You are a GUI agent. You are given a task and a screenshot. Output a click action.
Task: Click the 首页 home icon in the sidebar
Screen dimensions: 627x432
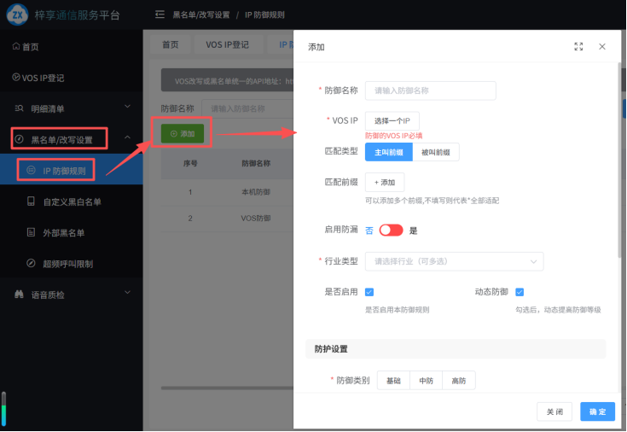point(16,46)
